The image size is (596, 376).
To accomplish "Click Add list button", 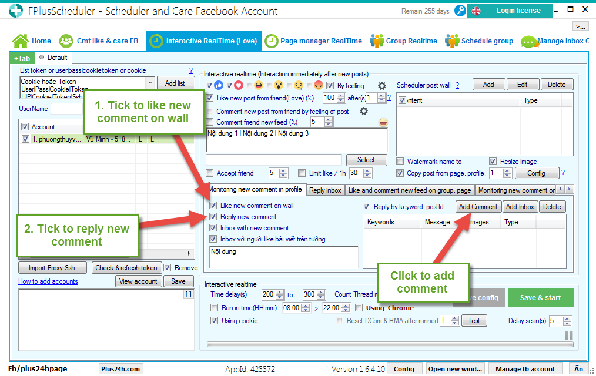I will (175, 83).
